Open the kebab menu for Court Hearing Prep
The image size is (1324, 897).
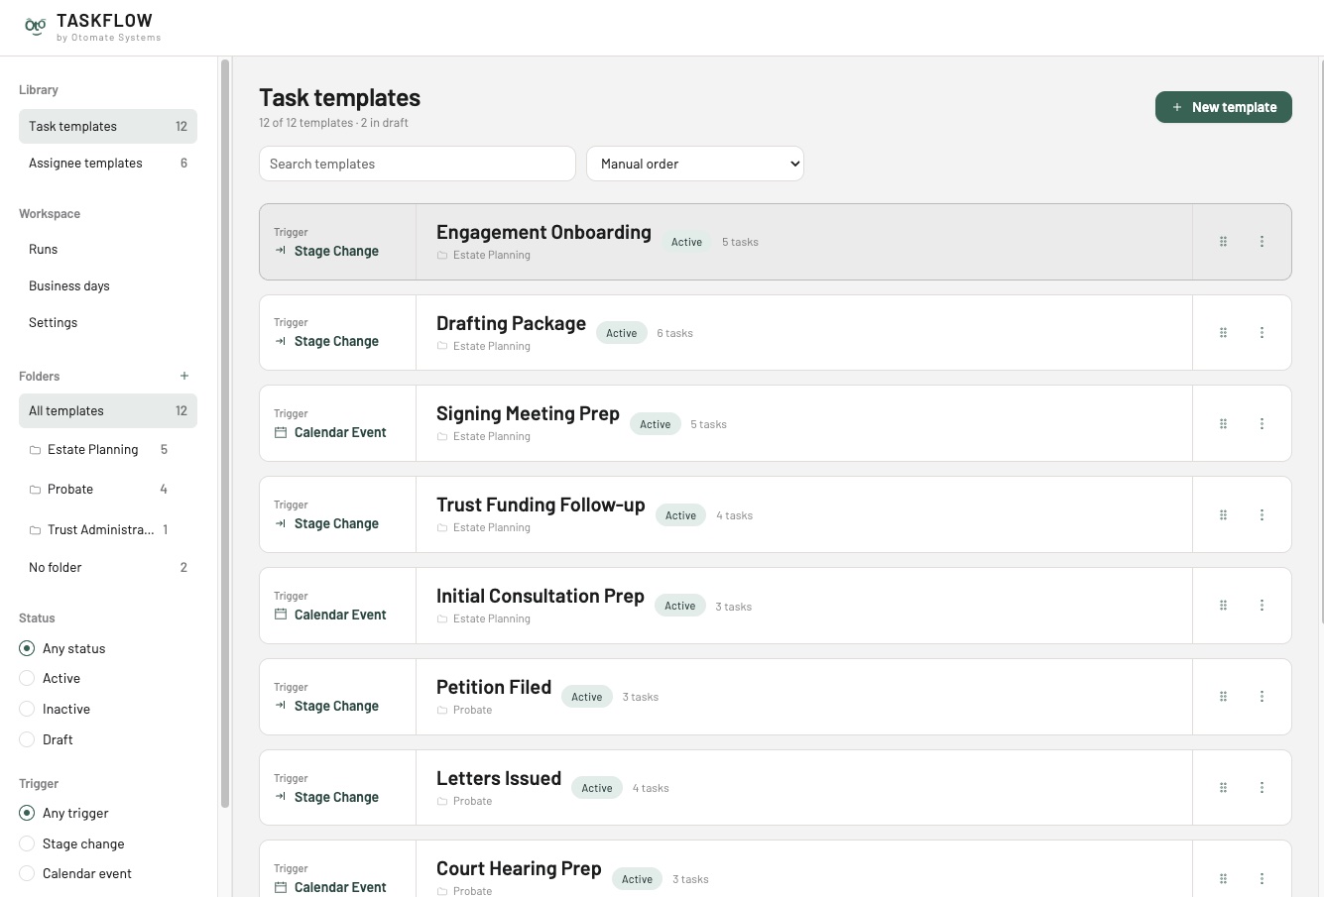pyautogui.click(x=1262, y=879)
